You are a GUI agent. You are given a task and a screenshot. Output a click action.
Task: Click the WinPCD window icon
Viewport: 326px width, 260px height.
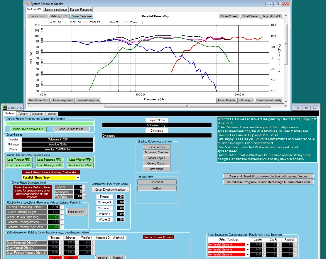pyautogui.click(x=4, y=108)
